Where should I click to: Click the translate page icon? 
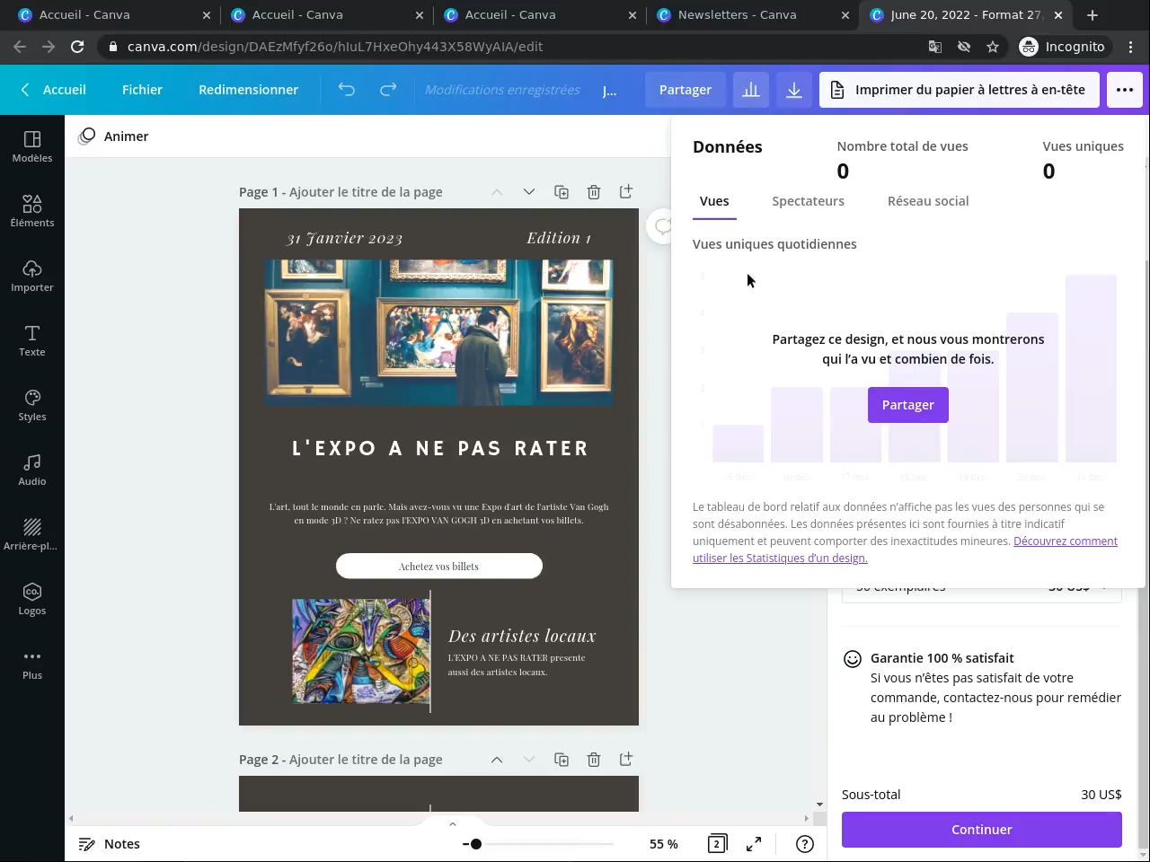pyautogui.click(x=935, y=47)
